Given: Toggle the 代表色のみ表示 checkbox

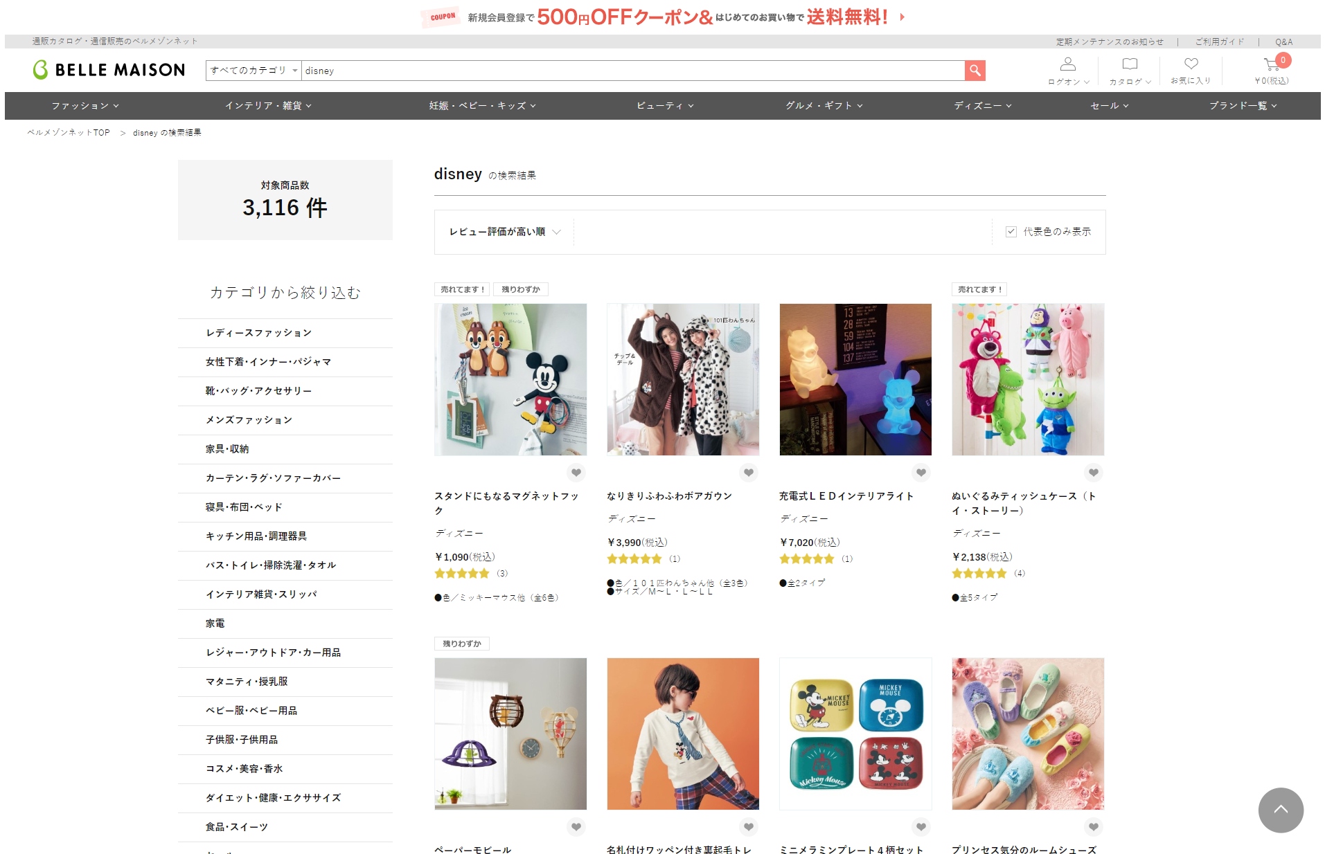Looking at the screenshot, I should coord(1011,232).
